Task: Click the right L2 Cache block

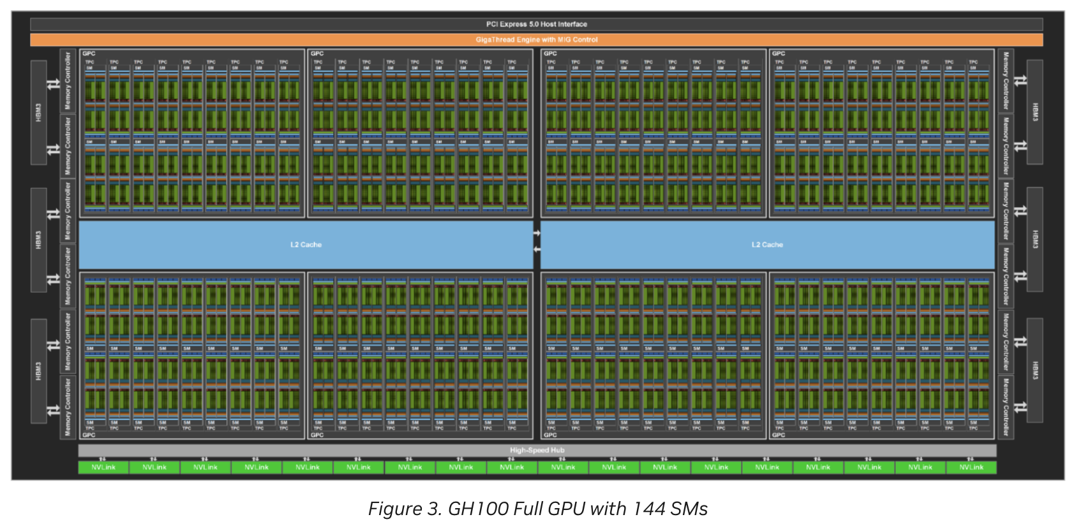Action: [x=767, y=245]
